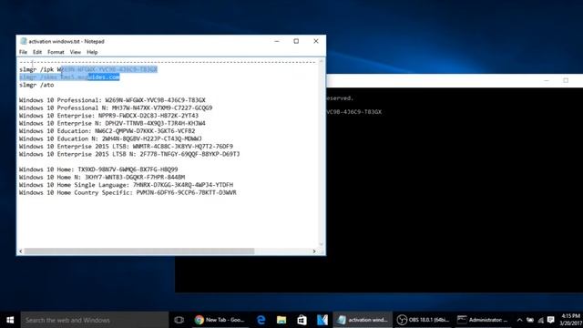Click the 'eserved.' text in command prompt
Image resolution: width=583 pixels, height=328 pixels.
point(340,98)
